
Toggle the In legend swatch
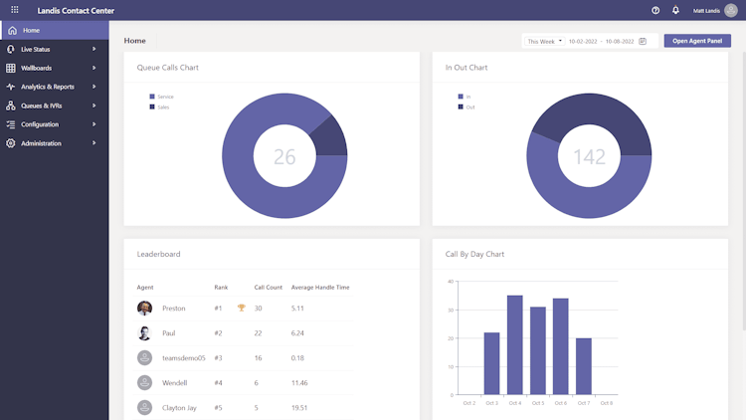click(x=461, y=97)
